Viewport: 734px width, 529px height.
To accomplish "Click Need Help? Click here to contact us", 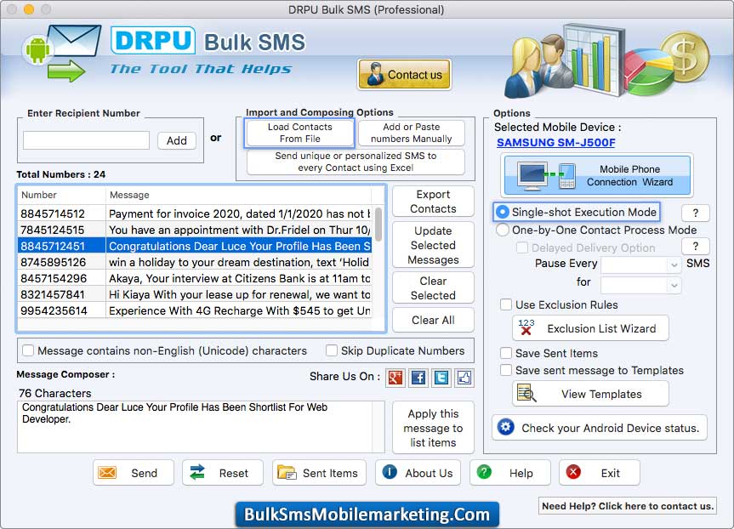I will point(628,505).
